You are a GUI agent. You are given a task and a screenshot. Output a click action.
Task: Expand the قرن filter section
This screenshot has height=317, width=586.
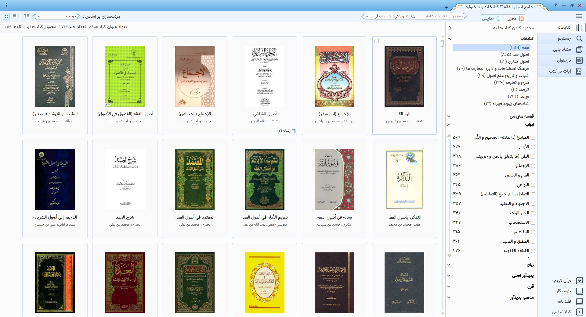tap(449, 287)
